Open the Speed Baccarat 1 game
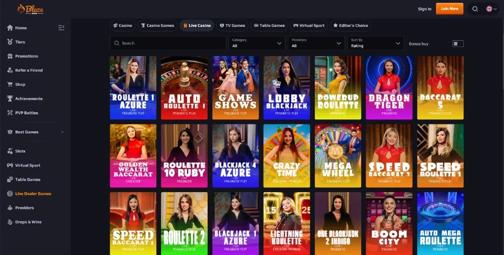504x255 pixels. (133, 224)
